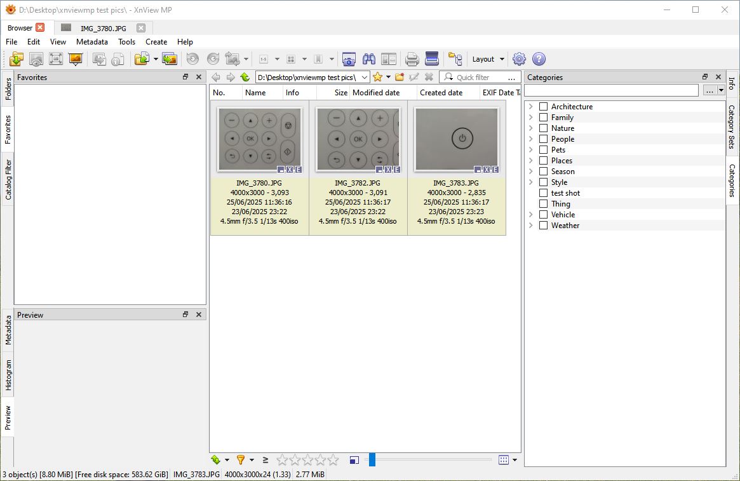The image size is (740, 481).
Task: Expand the Architecture category
Action: [x=531, y=107]
